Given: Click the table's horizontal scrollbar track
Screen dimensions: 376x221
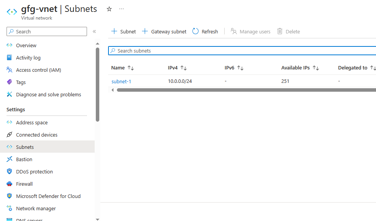Looking at the screenshot, I should [246, 90].
